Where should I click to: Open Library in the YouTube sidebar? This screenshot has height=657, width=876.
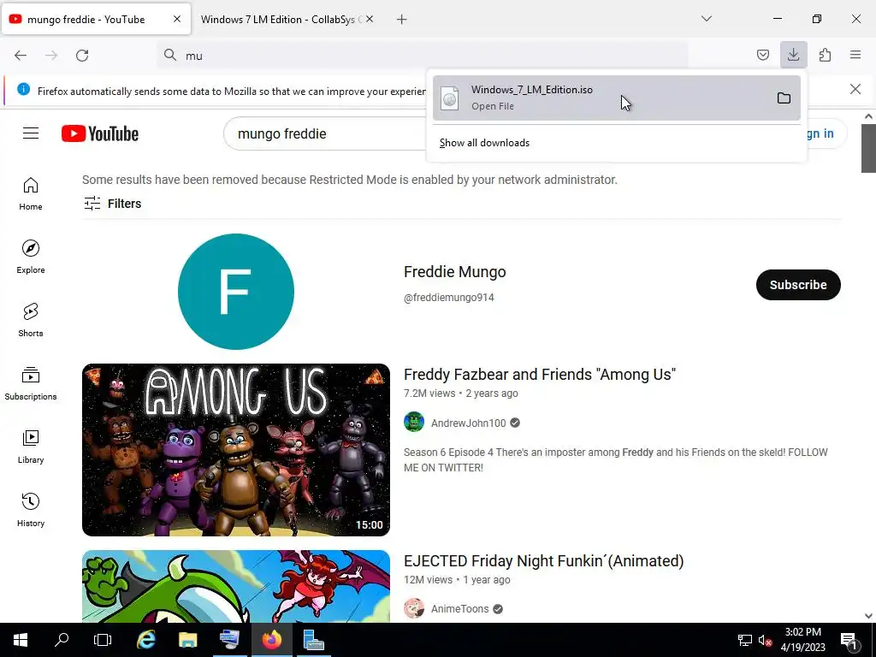point(31,447)
